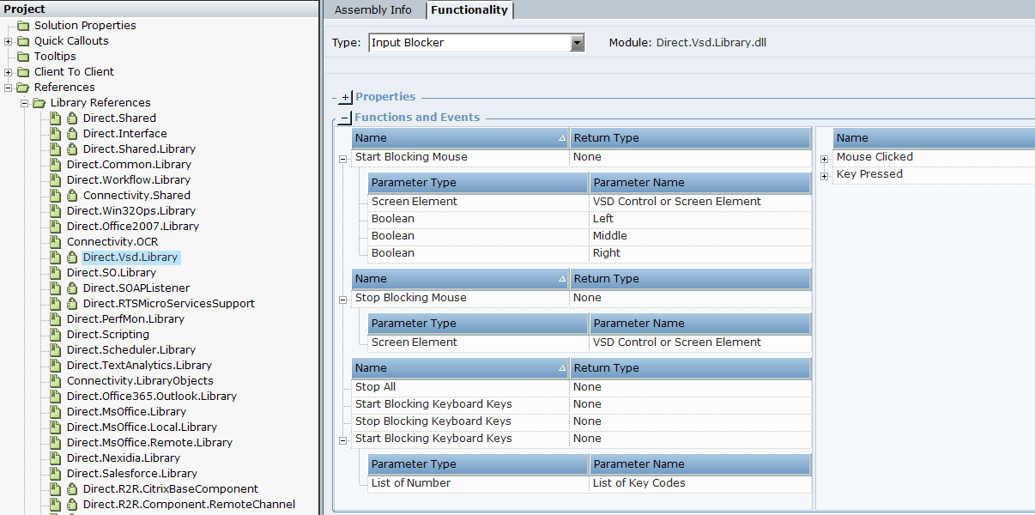Collapse the Start Blocking Mouse function row
The height and width of the screenshot is (515, 1035).
coord(342,158)
